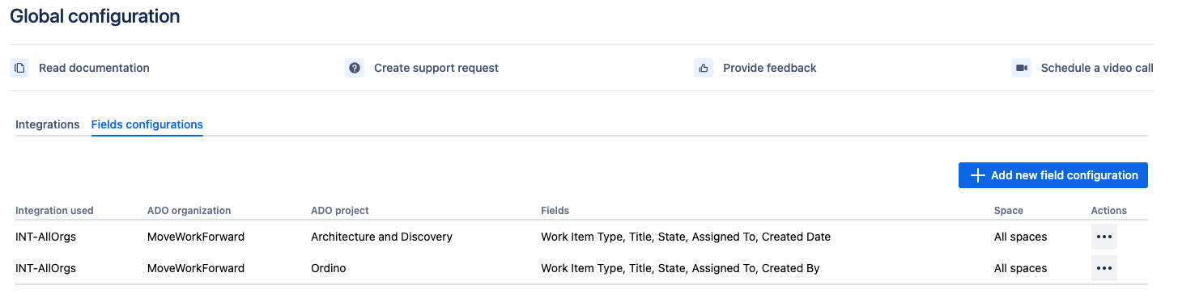Click the video camera call icon
The width and height of the screenshot is (1178, 298).
(x=1022, y=68)
